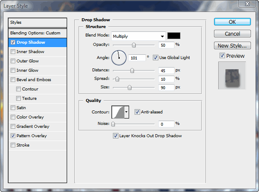Image resolution: width=259 pixels, height=192 pixels.
Task: Toggle Use Global Light checkbox
Action: coord(155,58)
